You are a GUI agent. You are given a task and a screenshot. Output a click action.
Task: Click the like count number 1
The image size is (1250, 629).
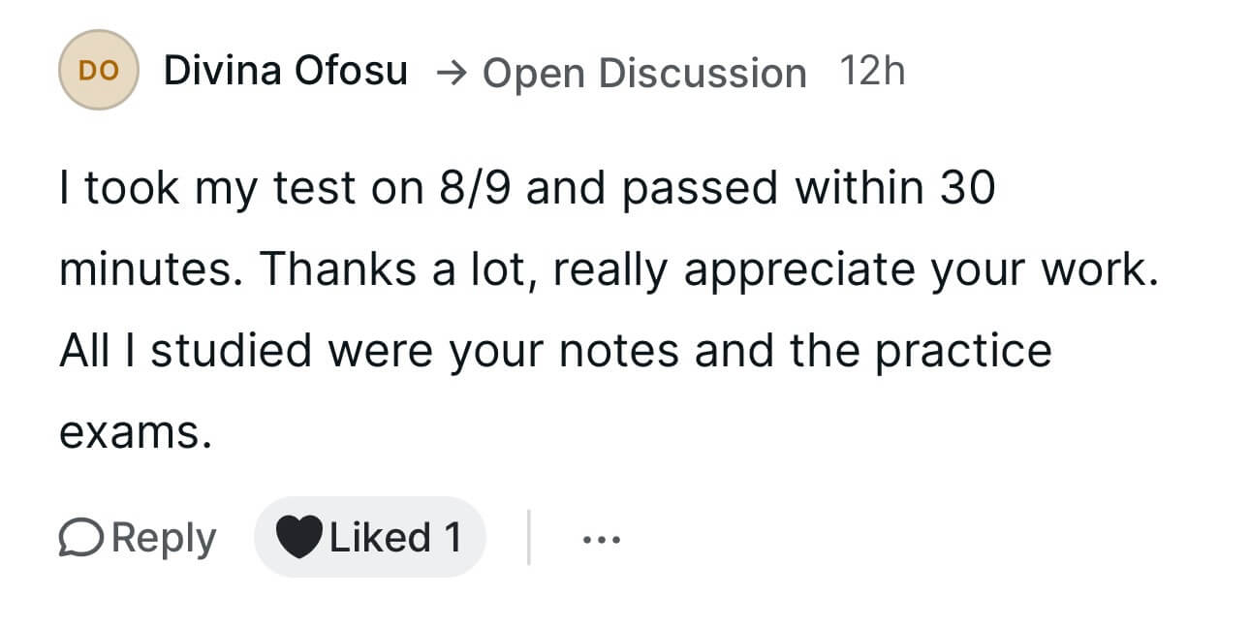click(452, 538)
